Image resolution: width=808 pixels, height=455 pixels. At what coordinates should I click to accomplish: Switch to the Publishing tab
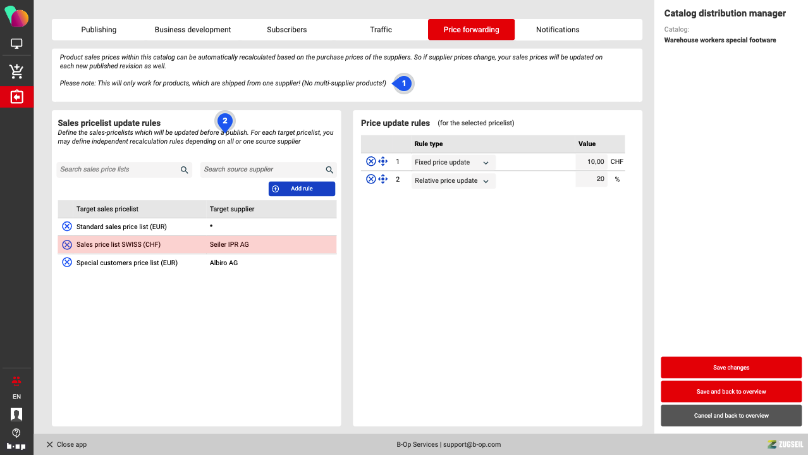[99, 30]
